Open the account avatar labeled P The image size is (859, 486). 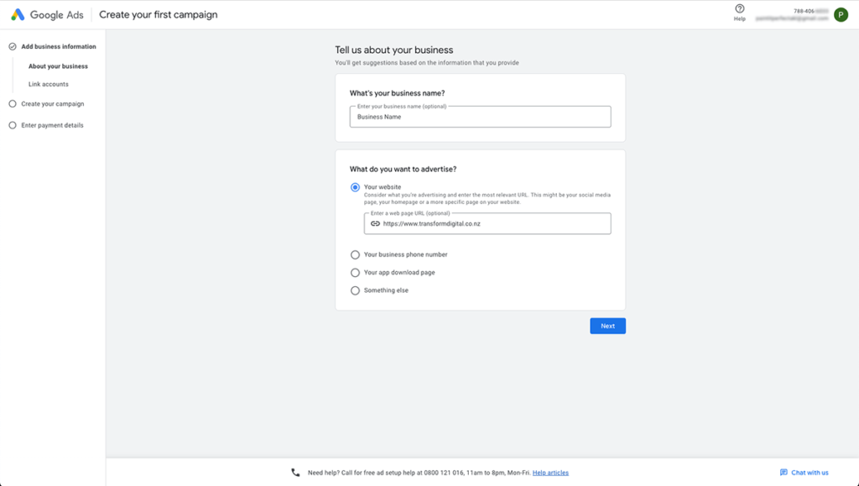[841, 14]
